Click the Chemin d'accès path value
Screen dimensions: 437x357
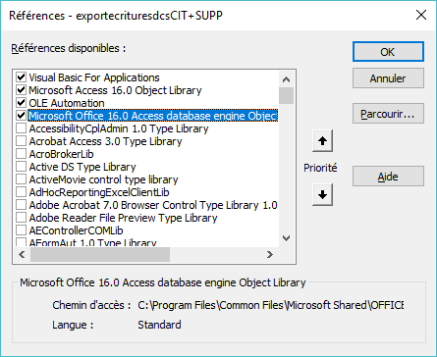[271, 305]
